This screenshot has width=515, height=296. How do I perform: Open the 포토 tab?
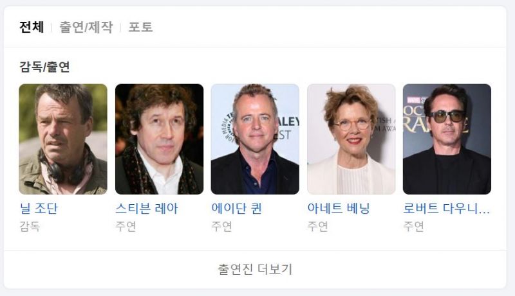point(140,27)
